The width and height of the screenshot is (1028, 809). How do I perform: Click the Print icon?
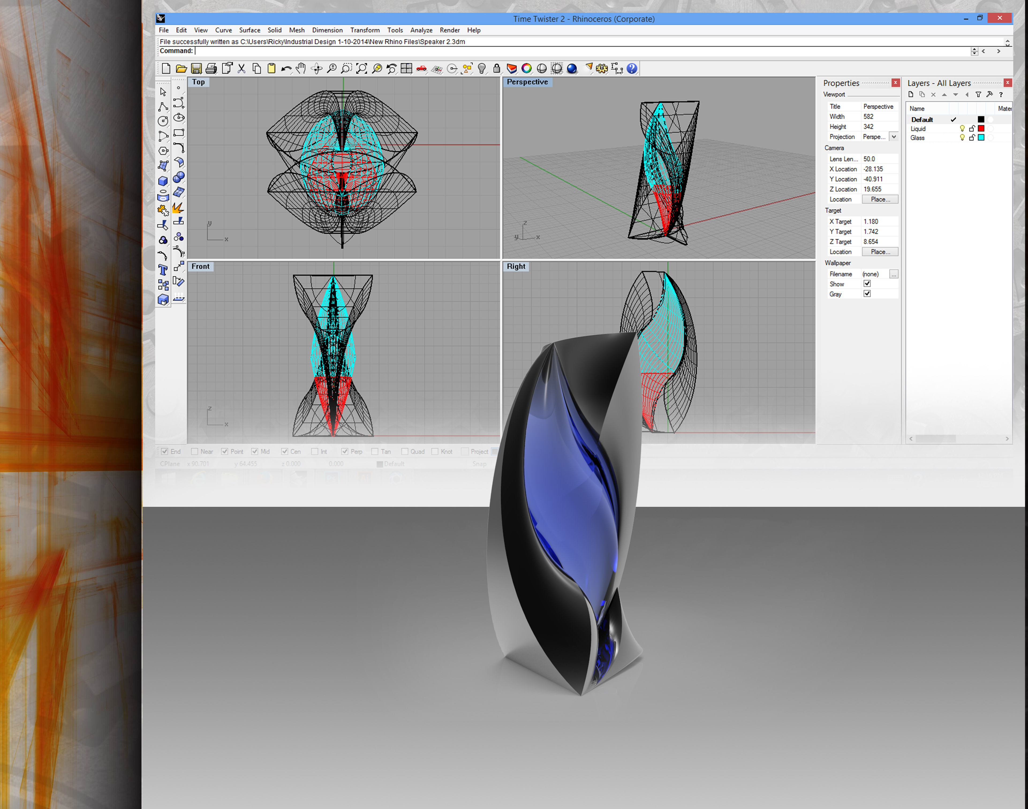(211, 69)
